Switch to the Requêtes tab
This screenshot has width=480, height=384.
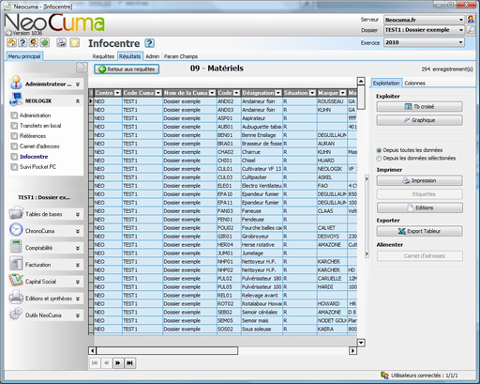point(103,56)
